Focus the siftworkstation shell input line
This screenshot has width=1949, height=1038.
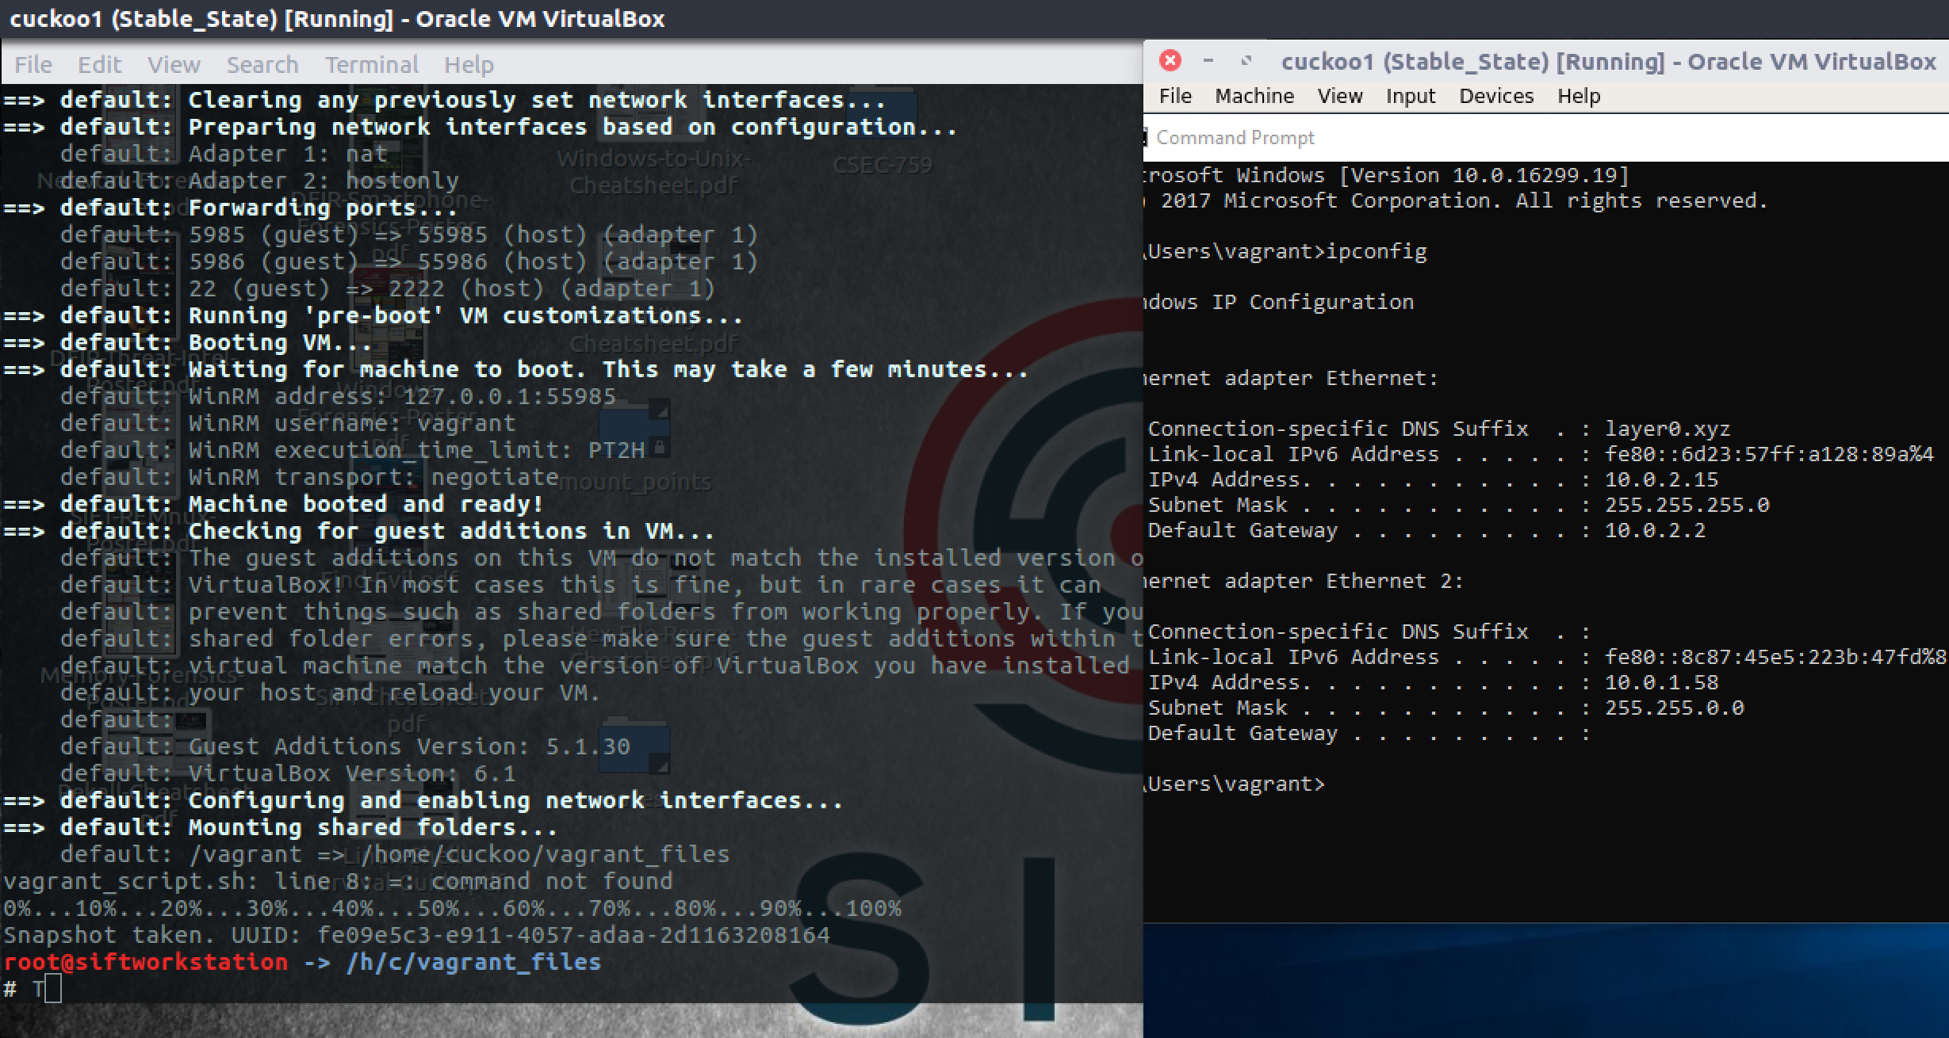point(53,989)
